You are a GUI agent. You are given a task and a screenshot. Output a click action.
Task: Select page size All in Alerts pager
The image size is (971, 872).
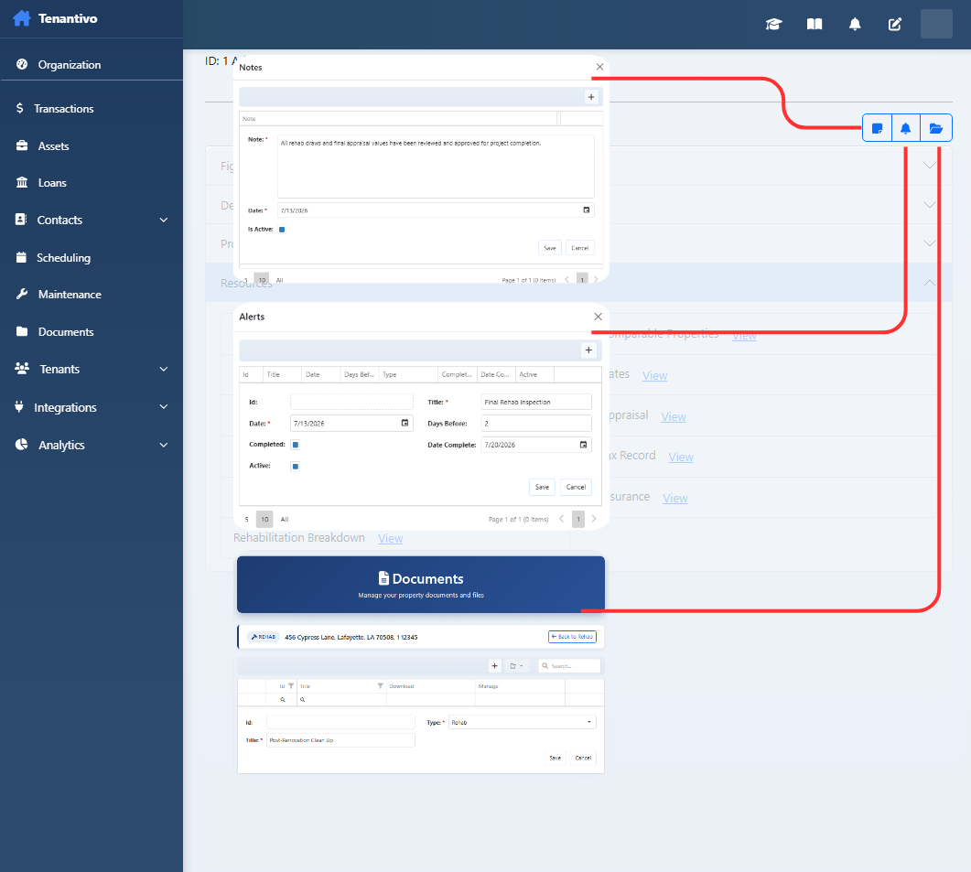285,519
